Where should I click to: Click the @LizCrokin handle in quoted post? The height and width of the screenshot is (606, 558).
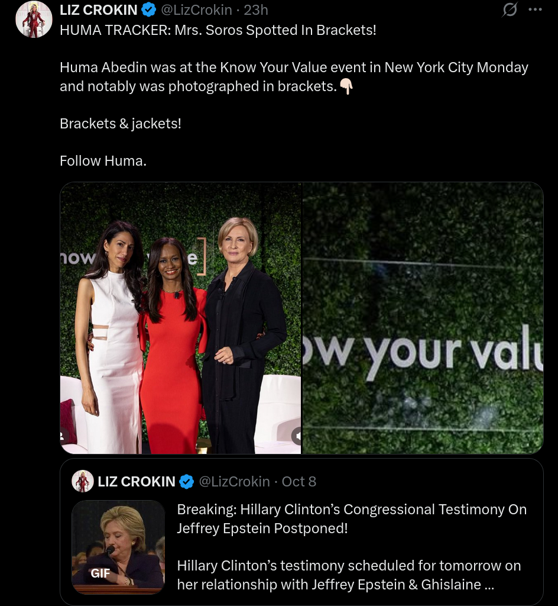pyautogui.click(x=234, y=482)
